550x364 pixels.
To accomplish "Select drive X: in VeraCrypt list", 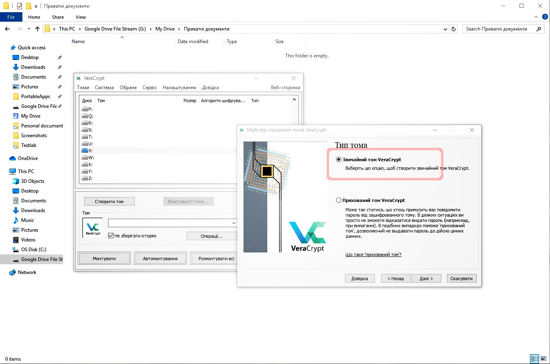I will 87,164.
